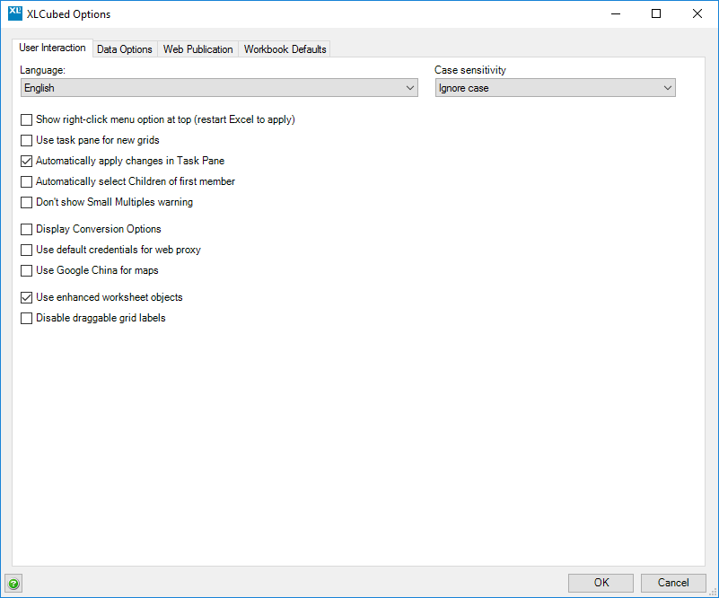Screen dimensions: 719x598
Task: Click the green help icon
Action: (x=13, y=584)
